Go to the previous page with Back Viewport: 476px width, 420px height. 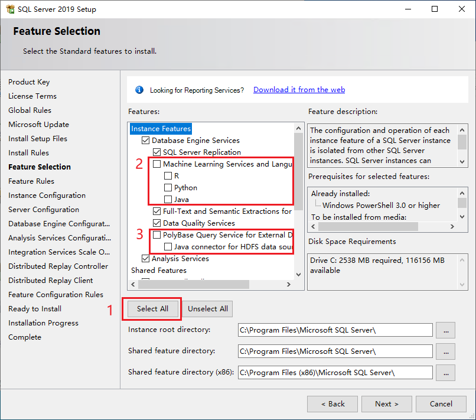(x=332, y=404)
